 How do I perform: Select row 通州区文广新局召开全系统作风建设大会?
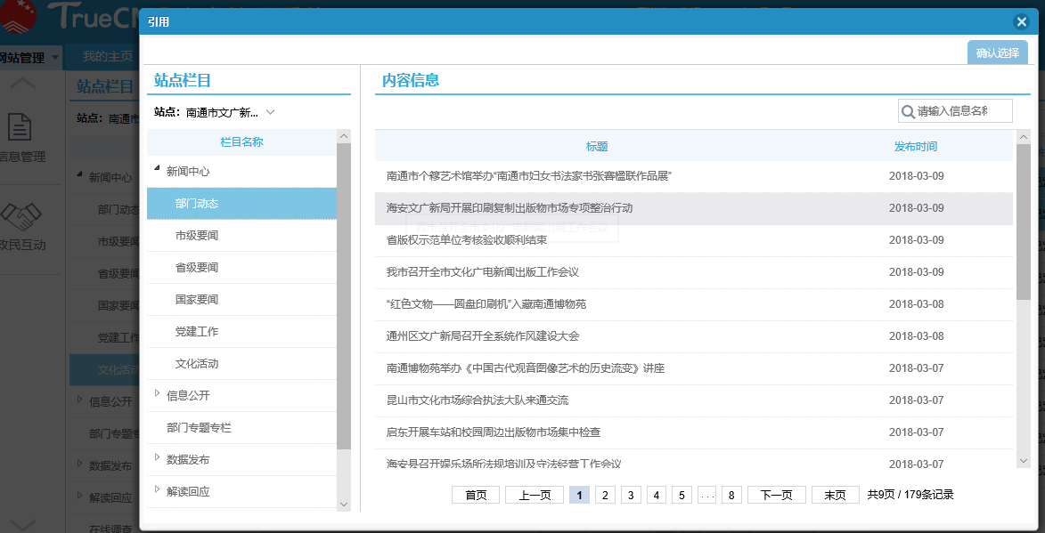[x=694, y=336]
